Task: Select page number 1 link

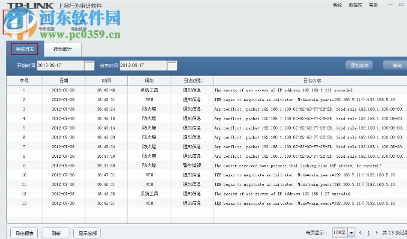Action: click(369, 233)
